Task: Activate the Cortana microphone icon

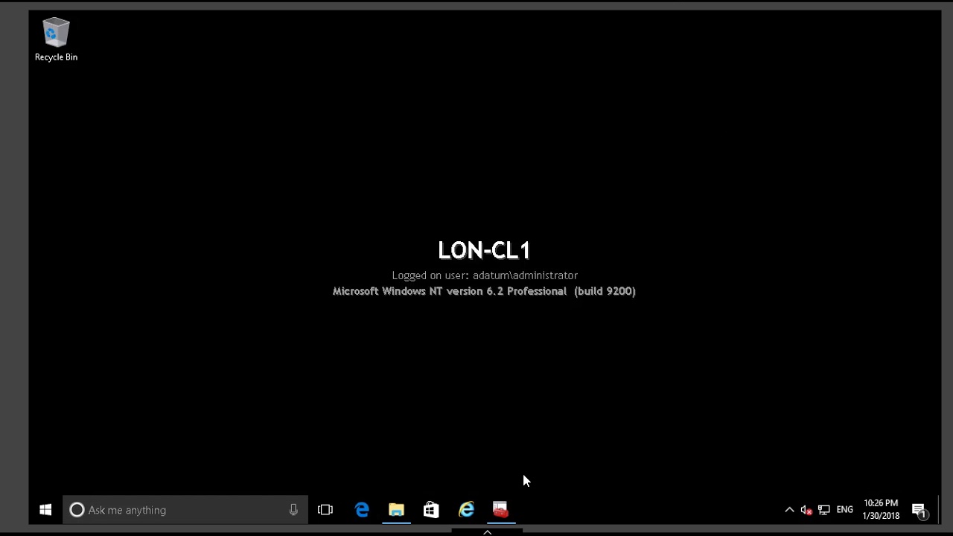Action: tap(293, 510)
